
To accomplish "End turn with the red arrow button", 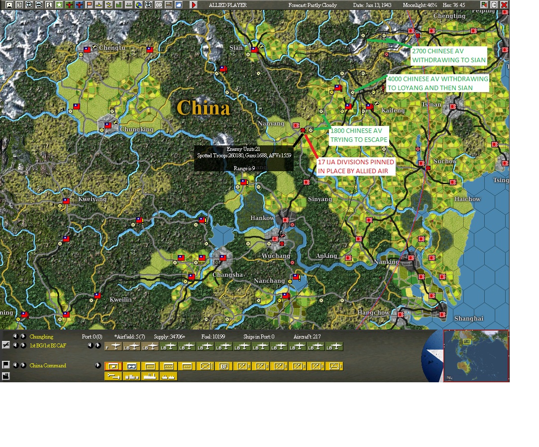I will point(194,5).
